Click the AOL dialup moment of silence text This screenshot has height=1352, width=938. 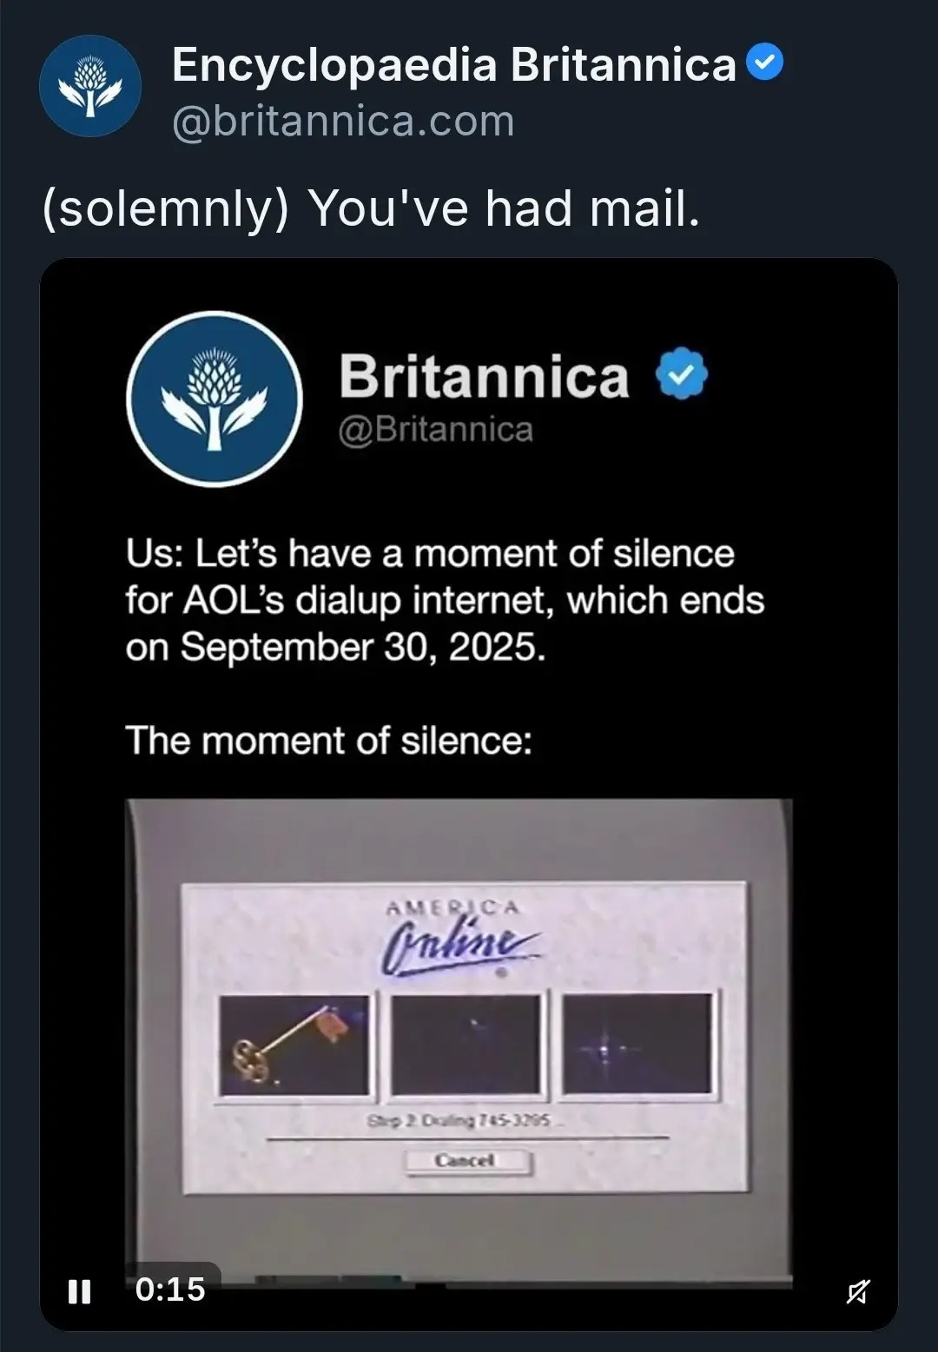click(444, 600)
